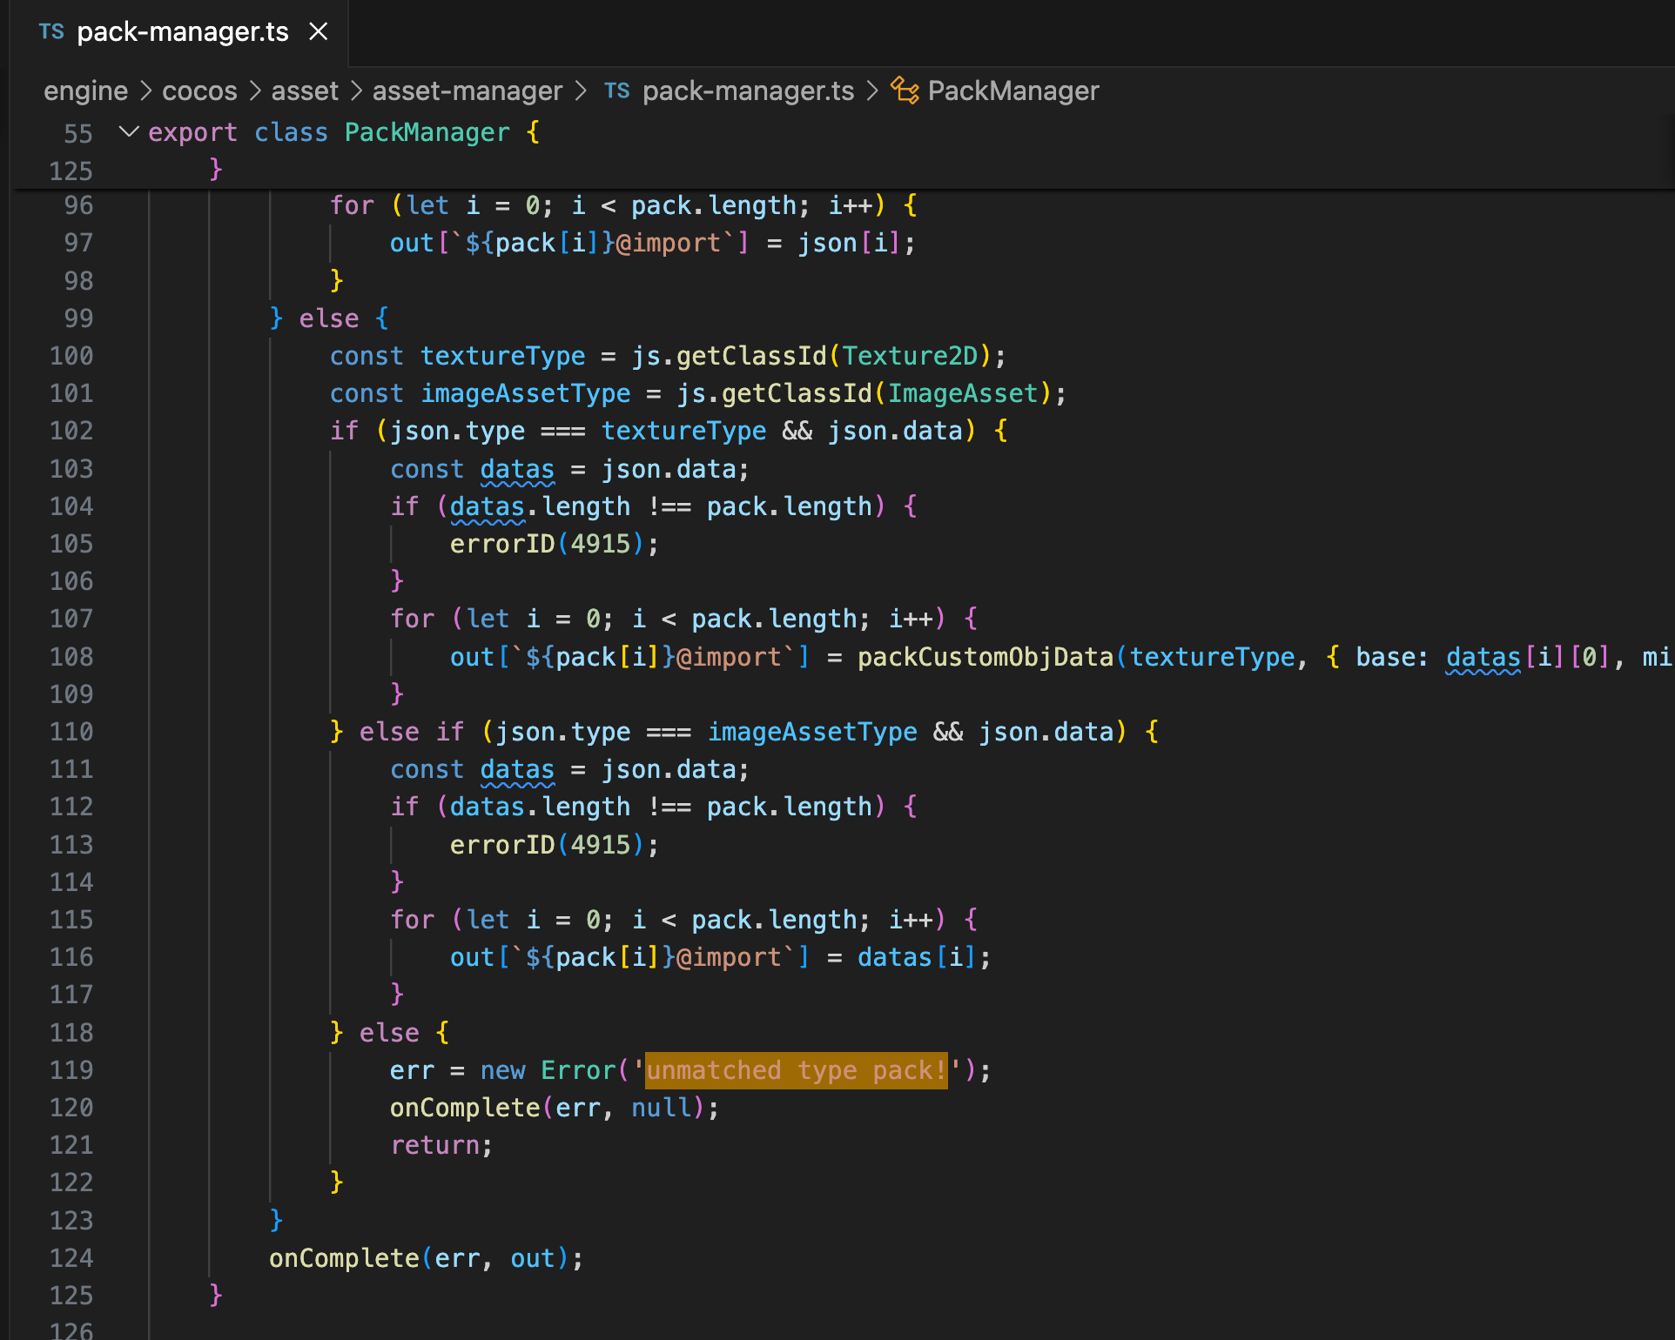Click the TypeScript icon on the tab

[x=51, y=32]
